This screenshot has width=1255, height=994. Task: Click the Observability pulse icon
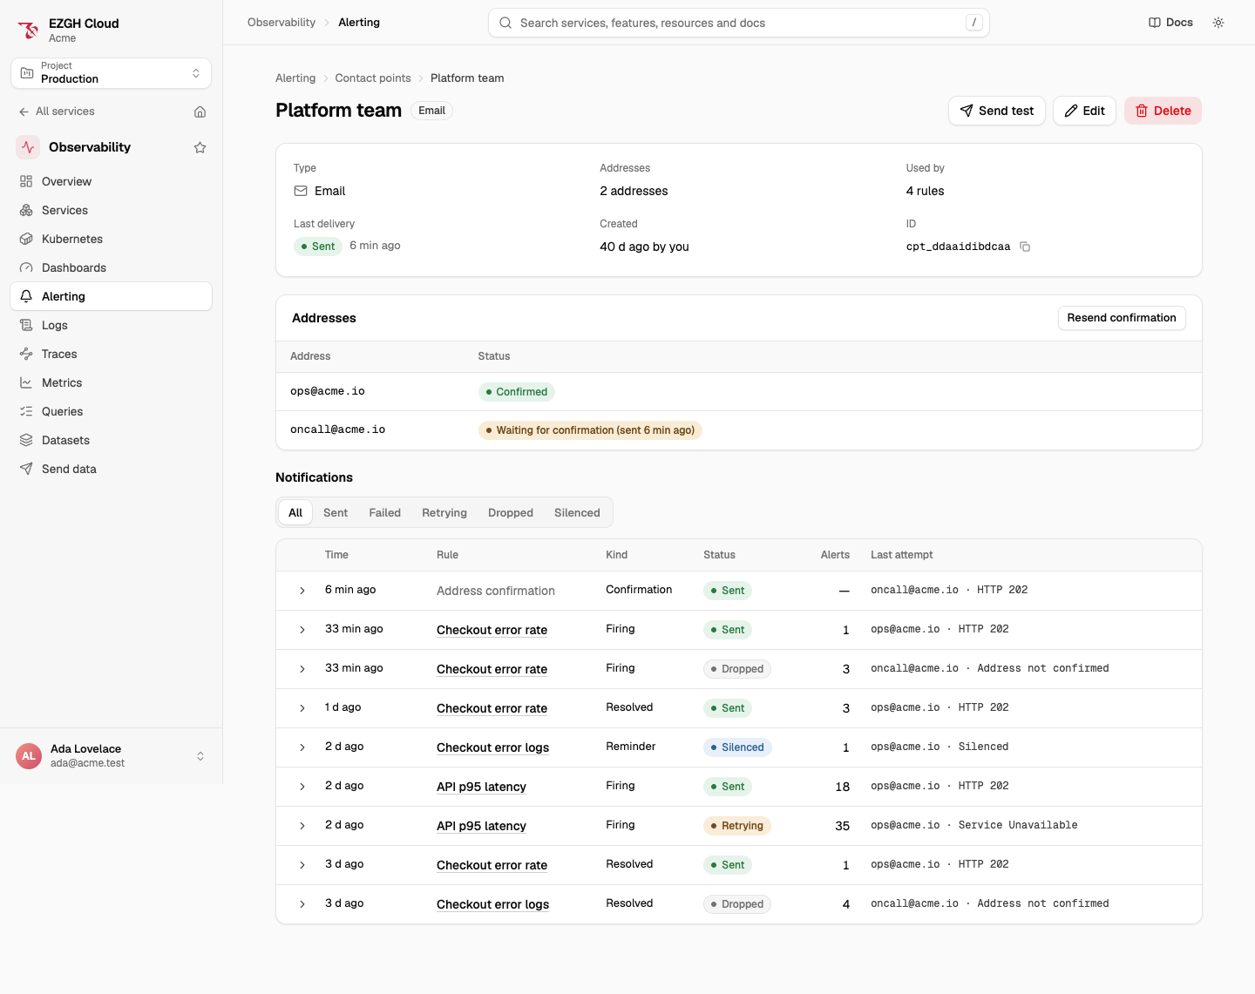click(x=28, y=147)
